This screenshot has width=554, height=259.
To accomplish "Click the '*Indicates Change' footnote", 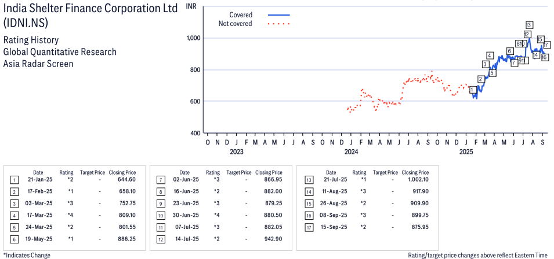I will pyautogui.click(x=27, y=255).
